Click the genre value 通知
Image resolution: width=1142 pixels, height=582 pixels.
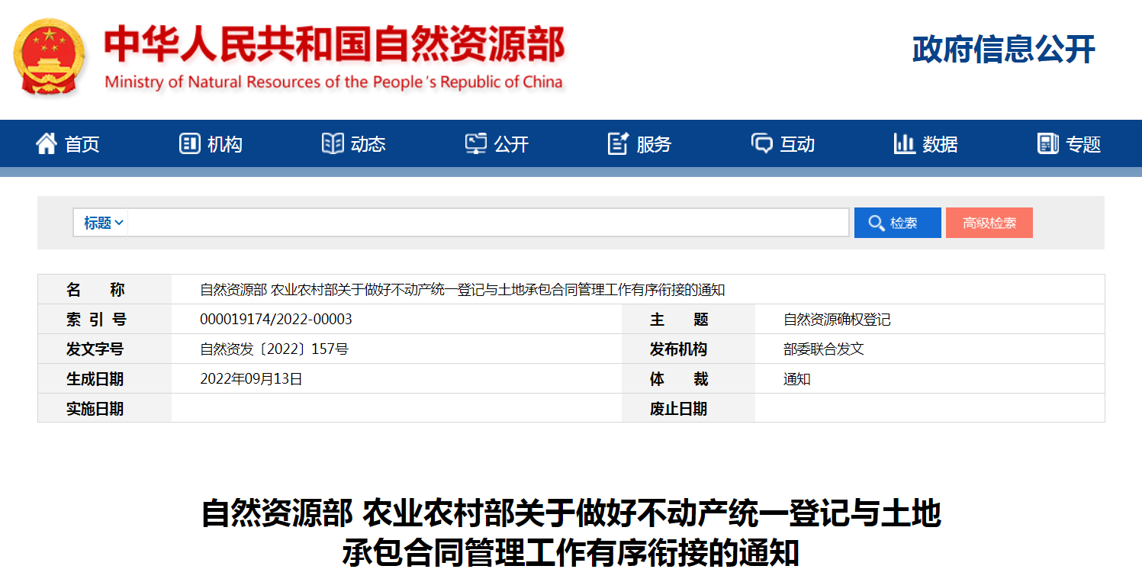797,379
